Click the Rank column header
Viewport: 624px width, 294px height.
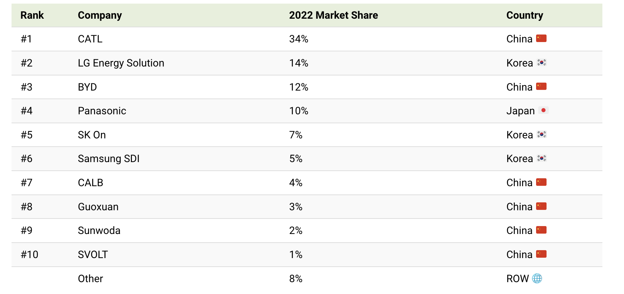(x=32, y=15)
